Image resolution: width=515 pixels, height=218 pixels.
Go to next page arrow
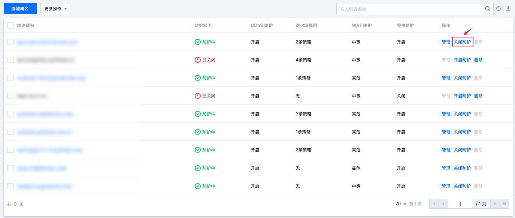495,204
